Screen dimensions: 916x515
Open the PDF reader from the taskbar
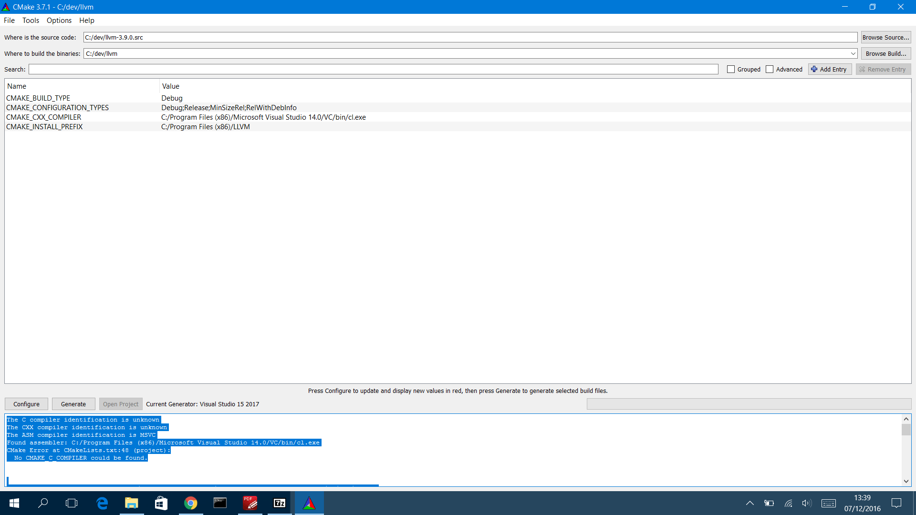click(250, 503)
